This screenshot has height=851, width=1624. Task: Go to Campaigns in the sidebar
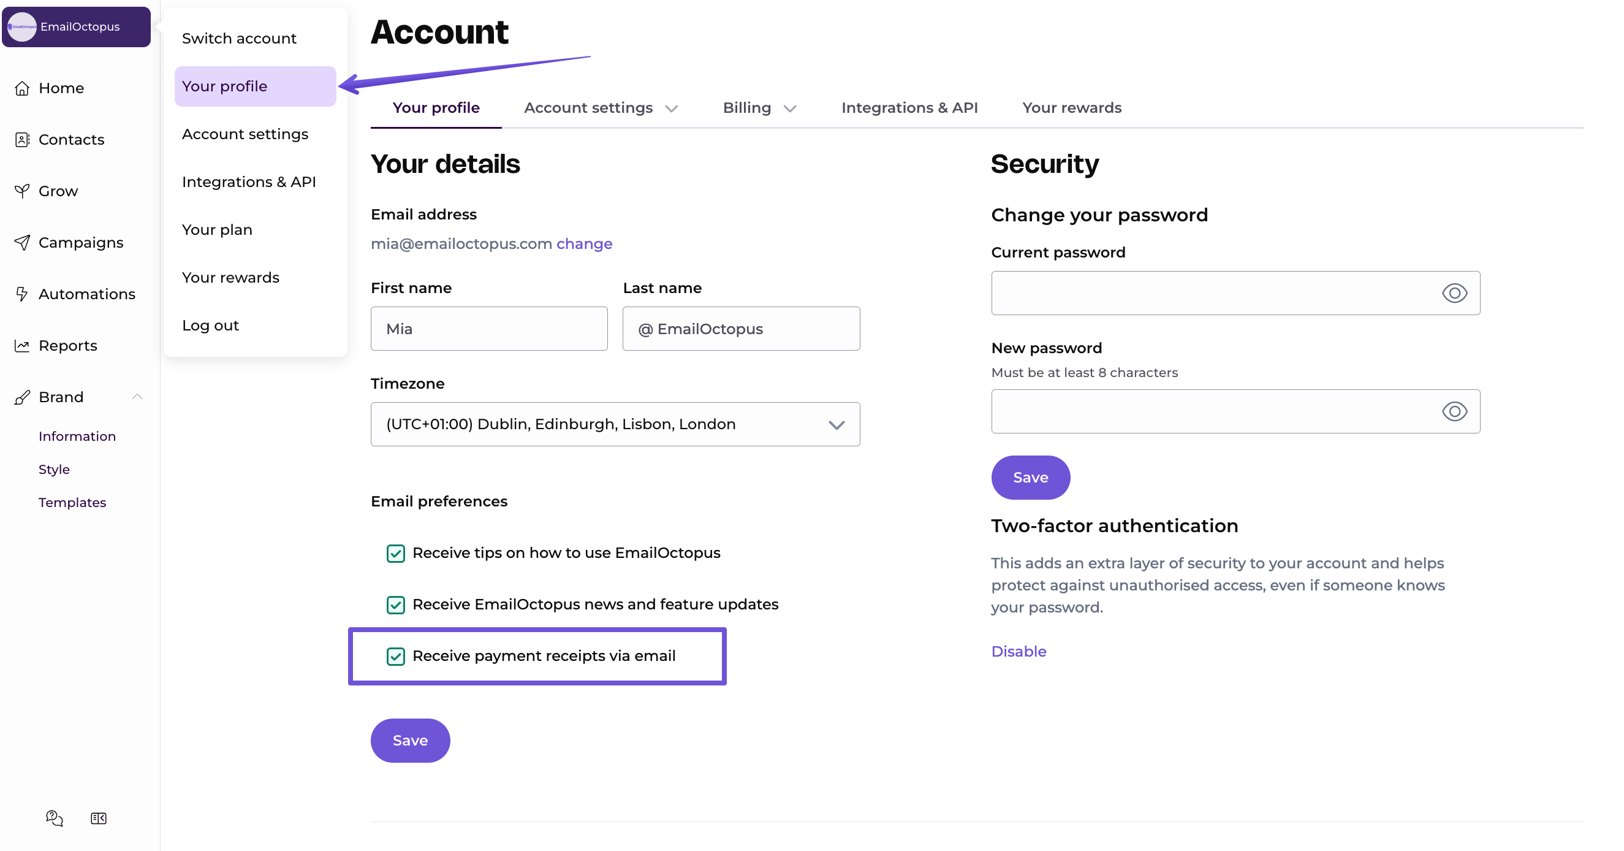coord(81,243)
